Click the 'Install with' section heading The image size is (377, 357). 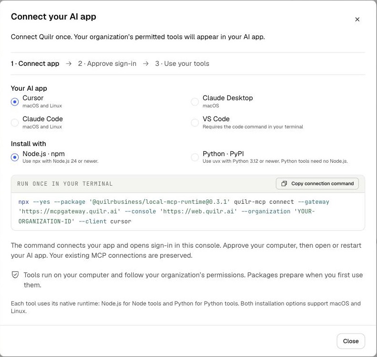(x=28, y=144)
